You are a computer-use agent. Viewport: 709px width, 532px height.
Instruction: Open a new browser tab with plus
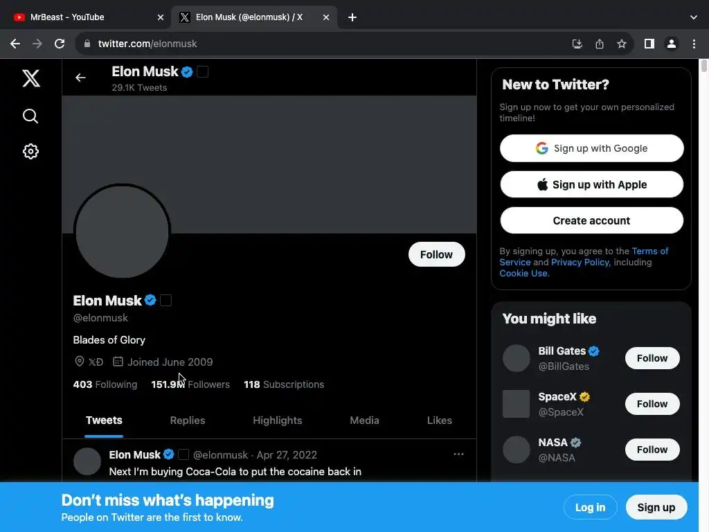352,17
